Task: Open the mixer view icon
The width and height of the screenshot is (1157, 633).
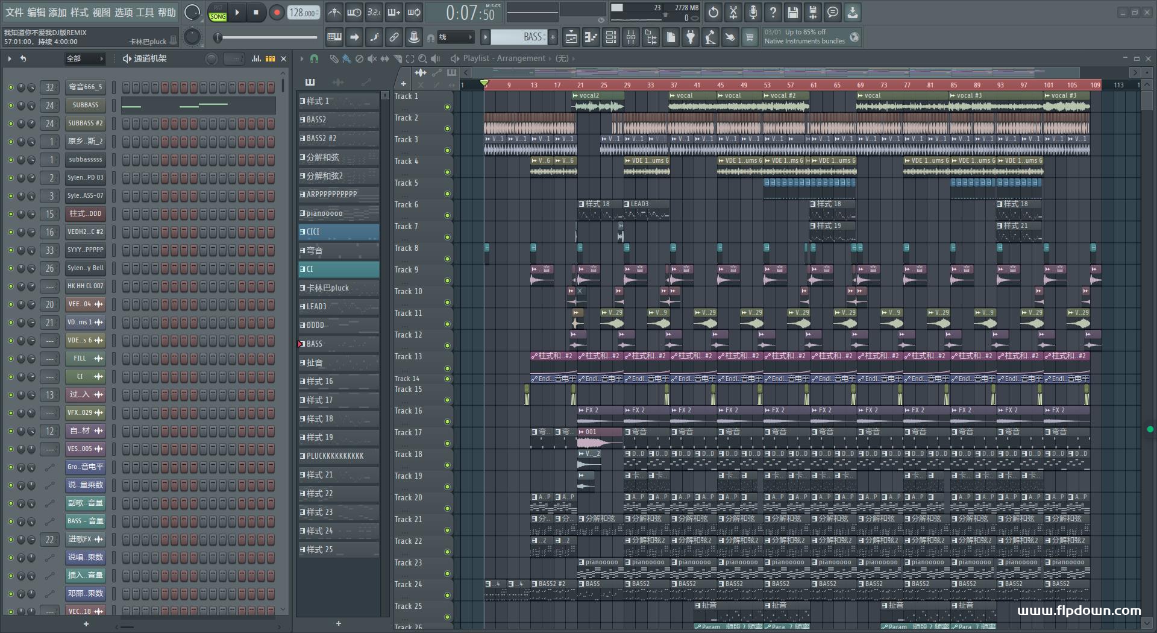Action: tap(631, 37)
